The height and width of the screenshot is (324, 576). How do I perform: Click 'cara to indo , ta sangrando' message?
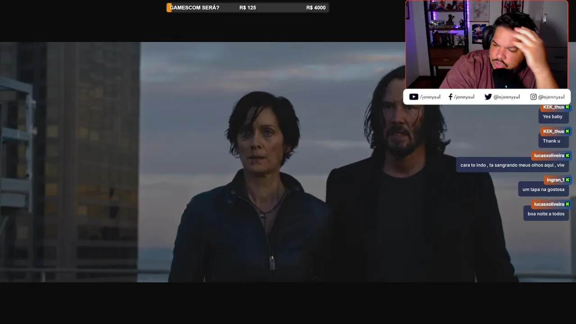pos(512,165)
